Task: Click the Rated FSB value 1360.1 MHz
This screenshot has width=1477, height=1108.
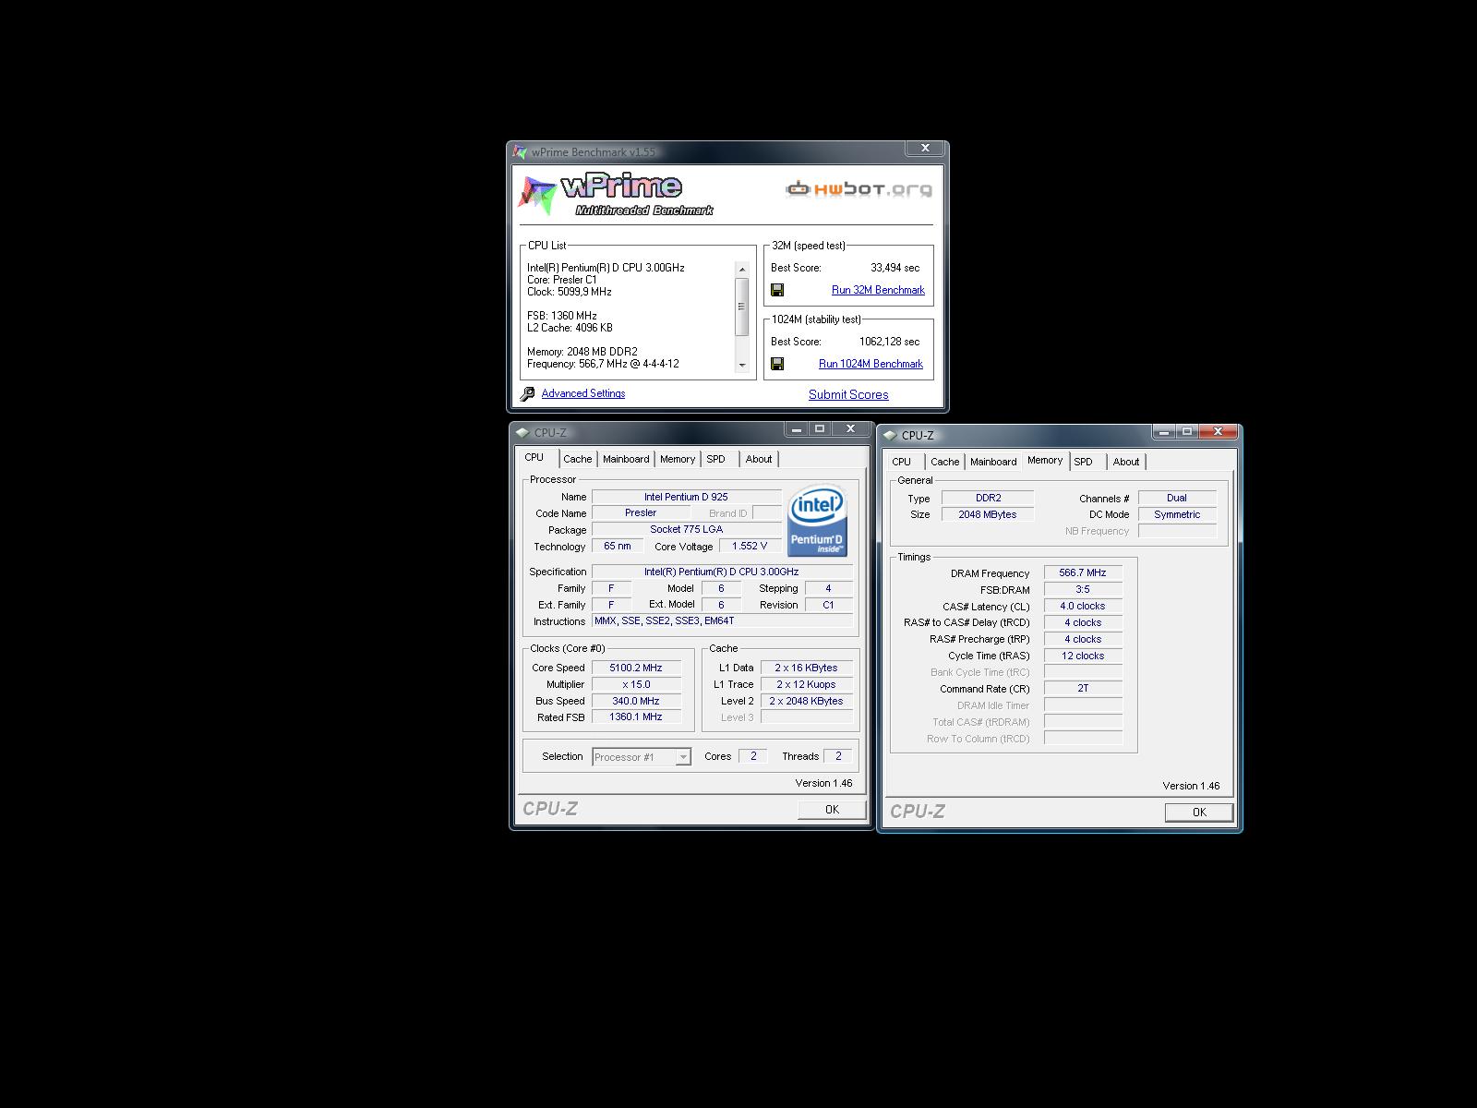Action: 636,717
